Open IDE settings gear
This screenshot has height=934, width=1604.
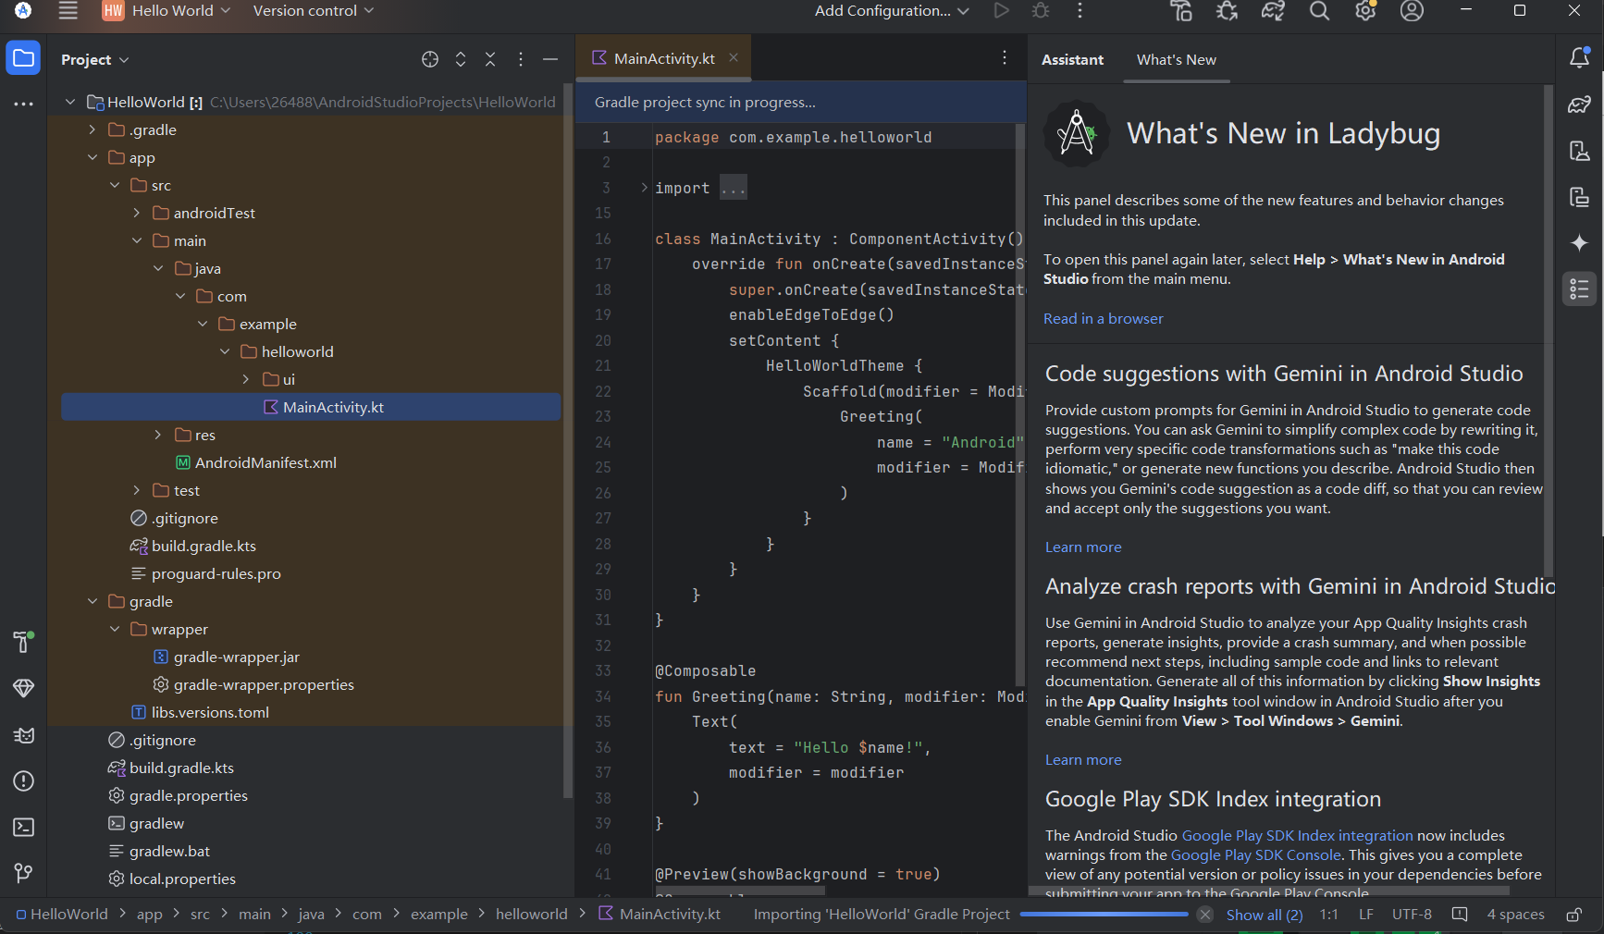pos(1366,11)
